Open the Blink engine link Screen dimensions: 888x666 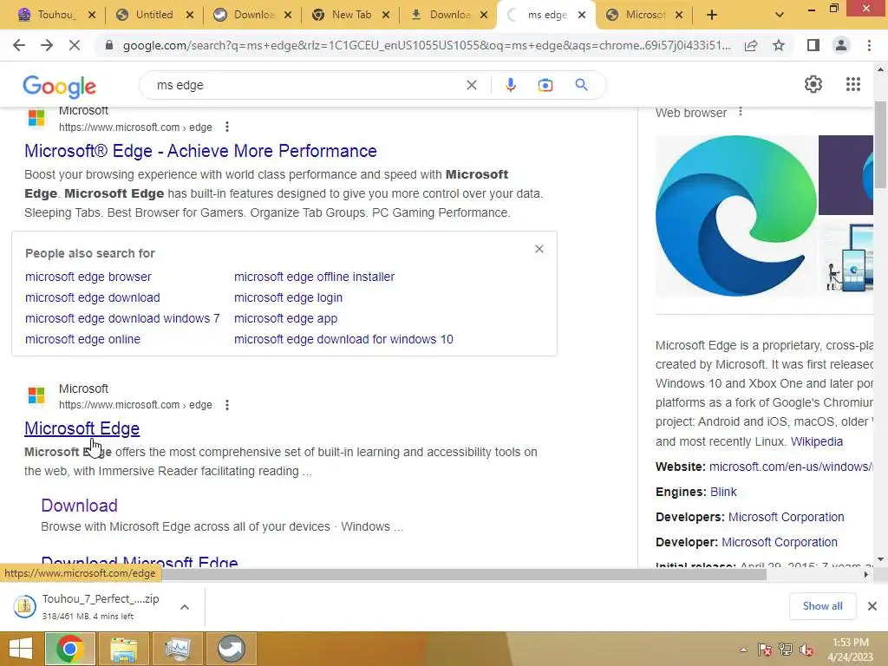tap(723, 493)
